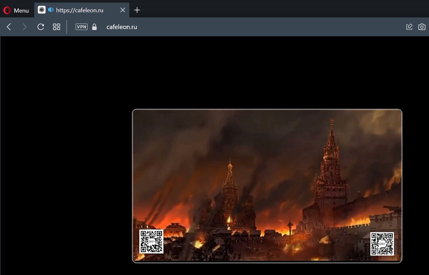The height and width of the screenshot is (275, 429).
Task: Click the forward navigation arrow
Action: tap(24, 27)
